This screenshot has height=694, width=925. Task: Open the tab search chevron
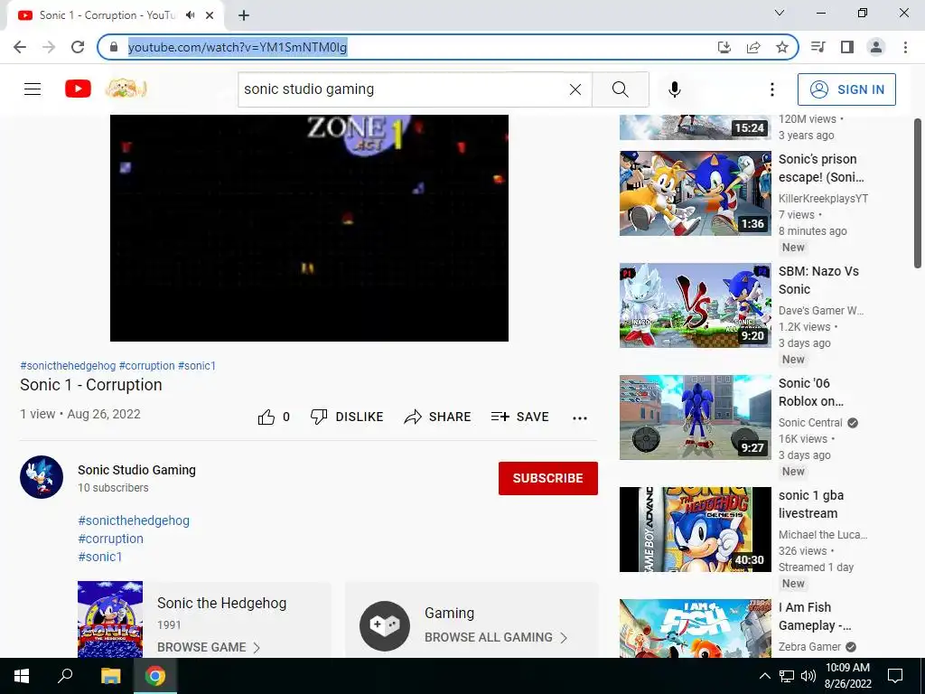tap(780, 13)
